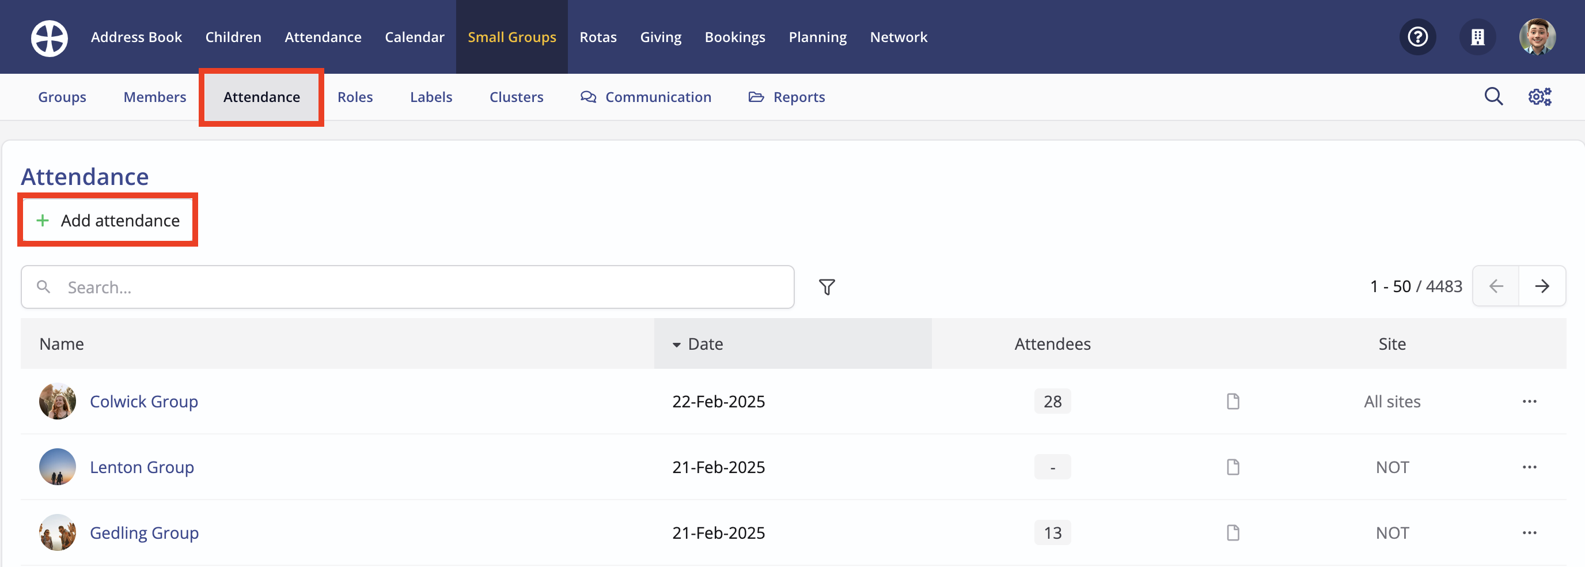Go to the next page arrow
Viewport: 1585px width, 567px height.
[1541, 286]
